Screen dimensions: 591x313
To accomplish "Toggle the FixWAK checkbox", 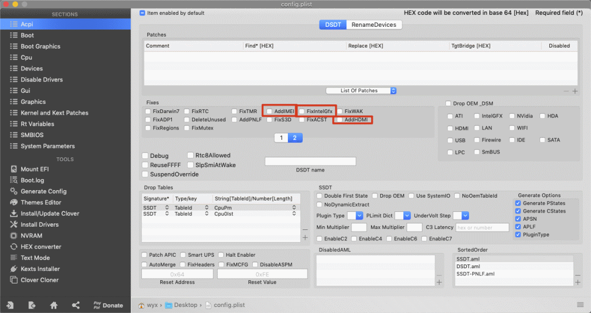I will (340, 111).
